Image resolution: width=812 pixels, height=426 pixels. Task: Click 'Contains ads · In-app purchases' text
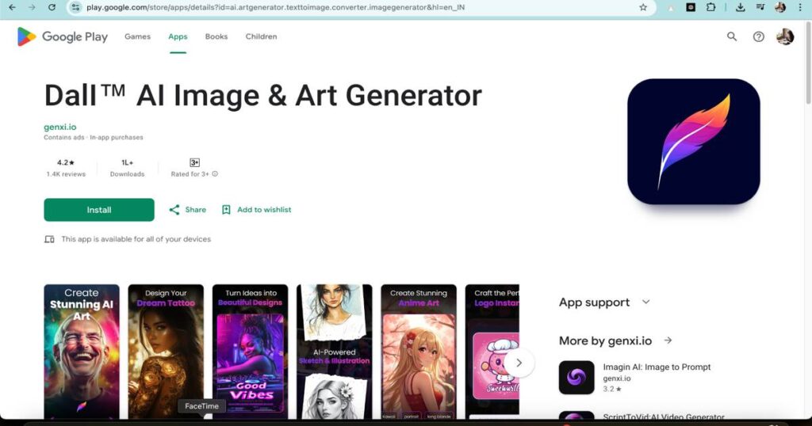tap(94, 138)
